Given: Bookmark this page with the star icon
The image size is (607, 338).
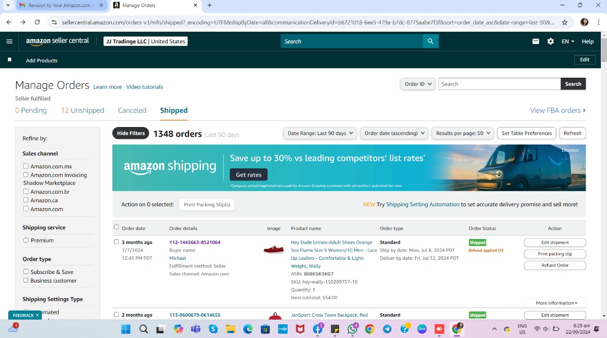Looking at the screenshot, I should (x=565, y=22).
